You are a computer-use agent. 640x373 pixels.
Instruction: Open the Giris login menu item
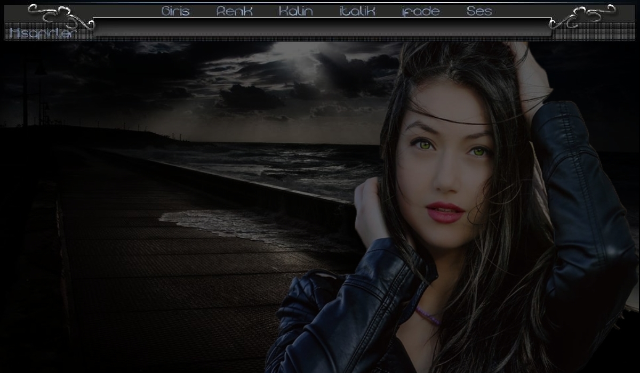click(x=175, y=11)
